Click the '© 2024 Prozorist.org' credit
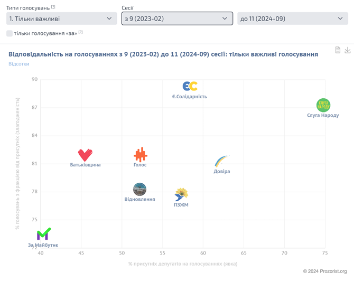Viewport: 354px width, 281px height. pyautogui.click(x=325, y=271)
